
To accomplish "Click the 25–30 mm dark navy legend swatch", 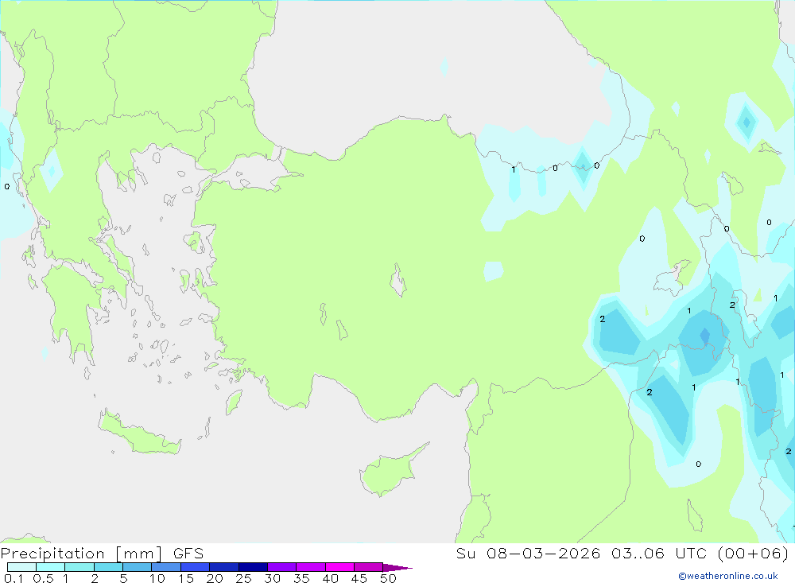I will point(253,567).
